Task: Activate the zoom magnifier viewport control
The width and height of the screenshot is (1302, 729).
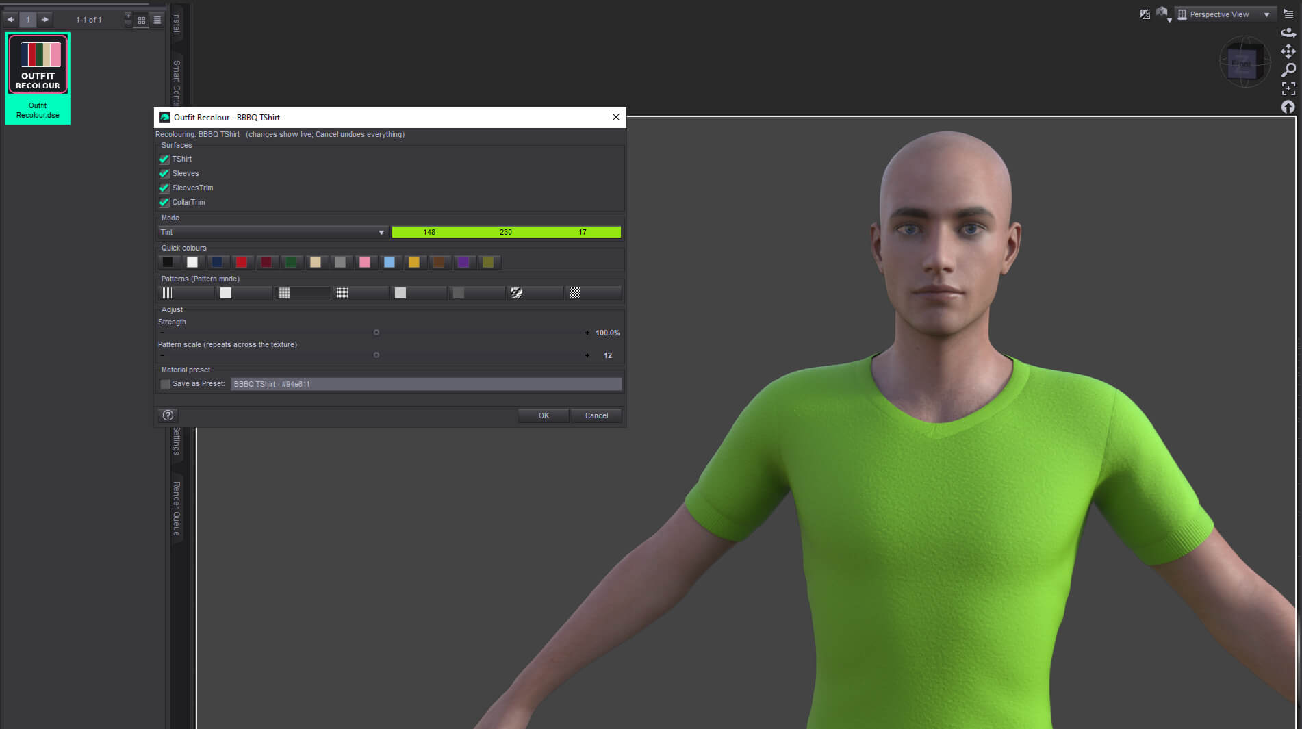Action: pyautogui.click(x=1288, y=70)
